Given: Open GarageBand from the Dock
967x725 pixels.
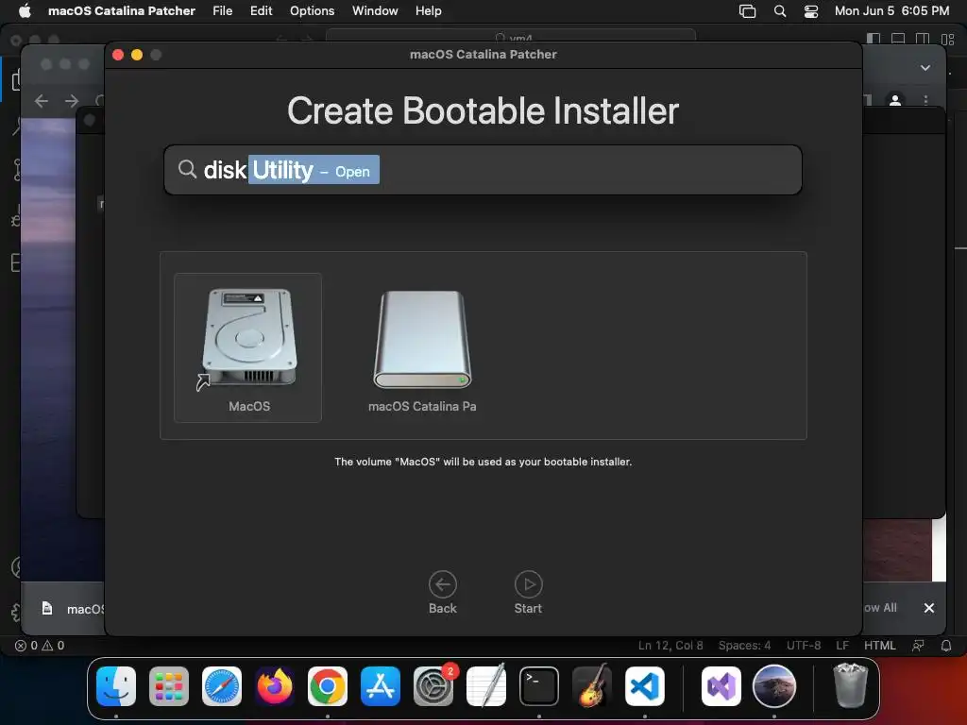Looking at the screenshot, I should point(592,686).
